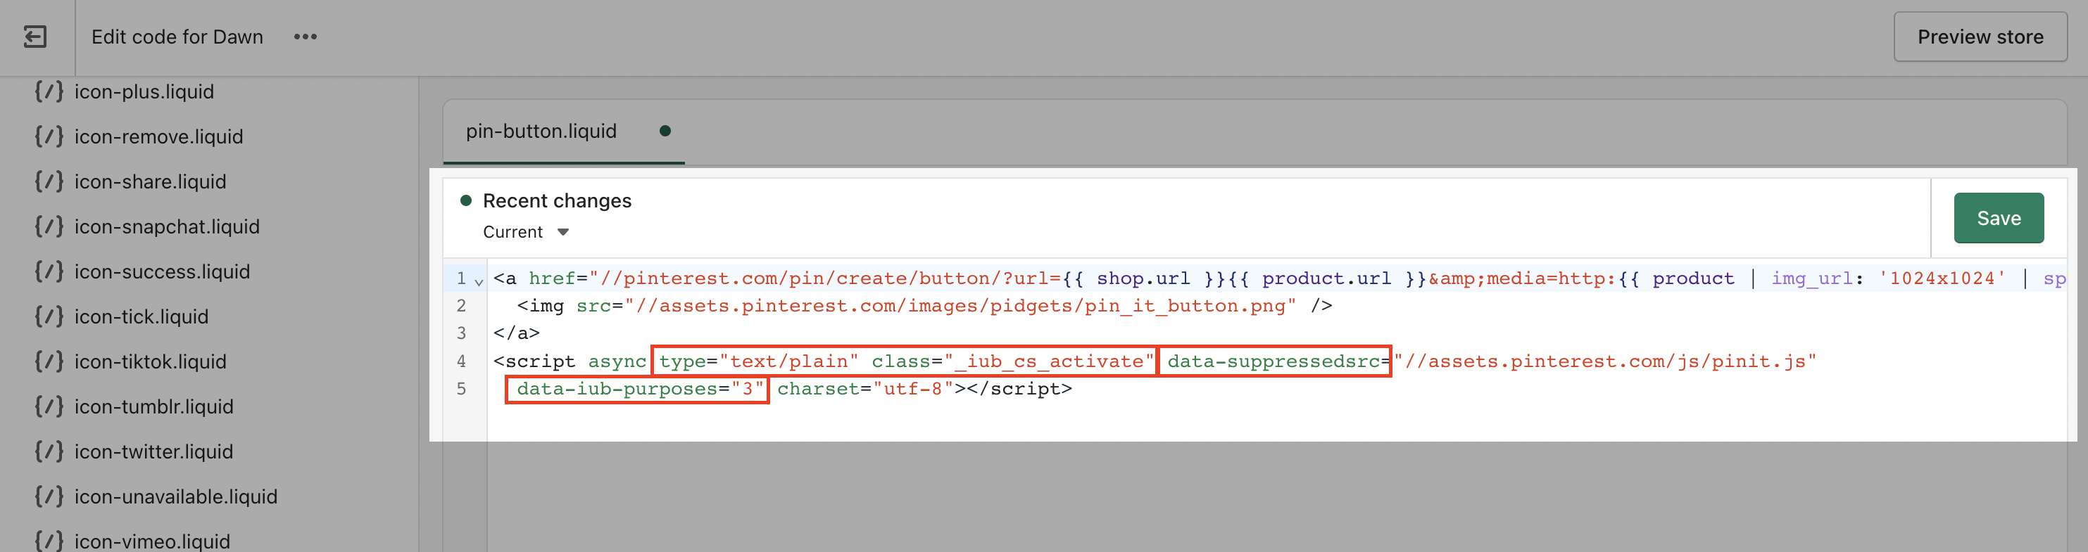Click the liquid file icon beside icon-twitter.liquid
2088x552 pixels.
(x=49, y=451)
